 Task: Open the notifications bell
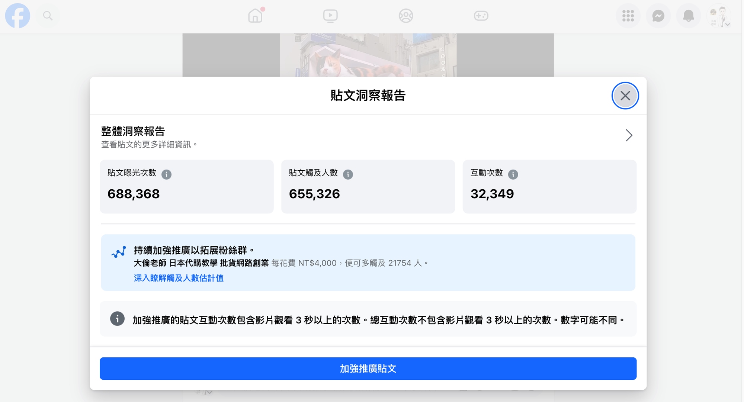pyautogui.click(x=688, y=16)
